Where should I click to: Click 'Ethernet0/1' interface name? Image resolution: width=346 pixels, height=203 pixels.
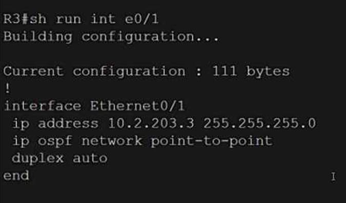click(x=137, y=106)
